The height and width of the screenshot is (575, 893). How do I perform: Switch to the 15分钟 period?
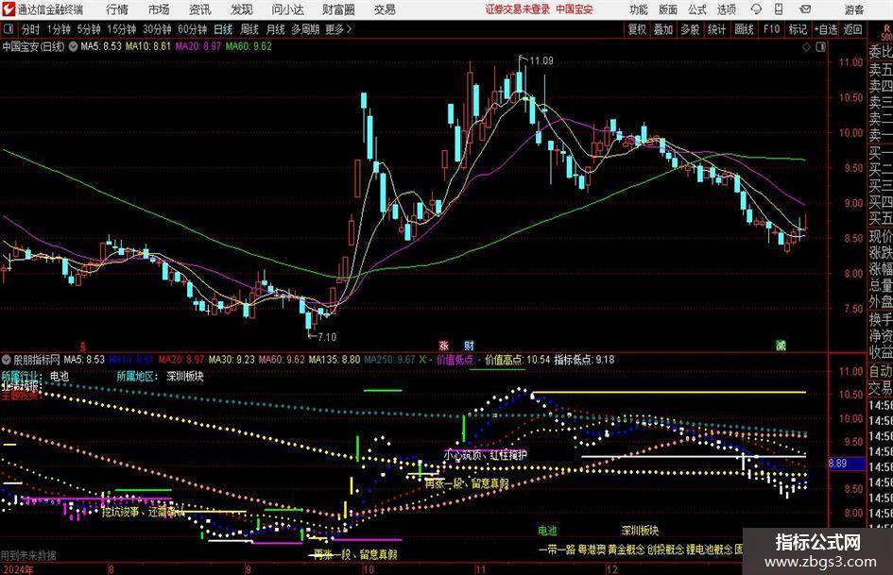[122, 29]
